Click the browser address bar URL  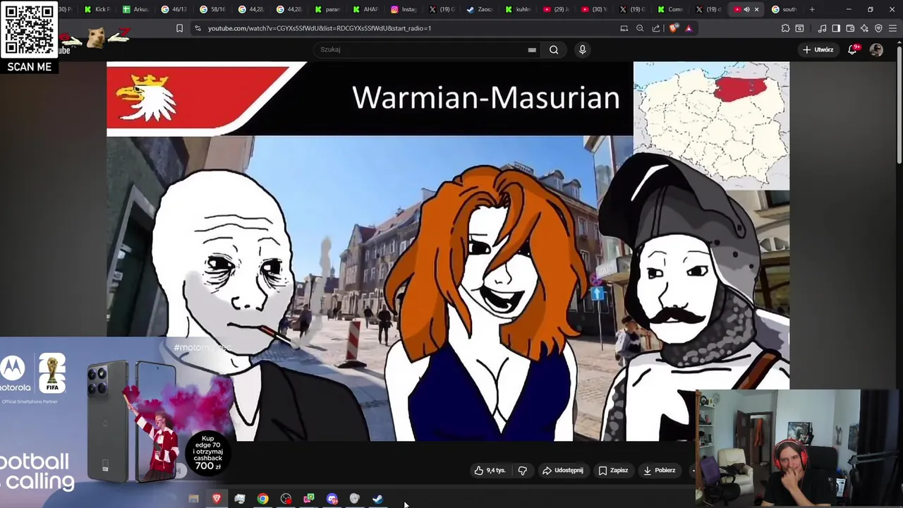click(320, 28)
